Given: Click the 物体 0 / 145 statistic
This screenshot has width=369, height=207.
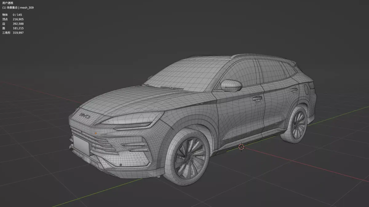Looking at the screenshot, I should click(x=12, y=15).
